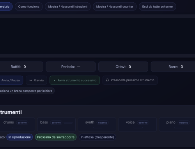The height and width of the screenshot is (149, 195).
Task: Click play icon in Avvia strumento successivo
Action: tap(55, 81)
